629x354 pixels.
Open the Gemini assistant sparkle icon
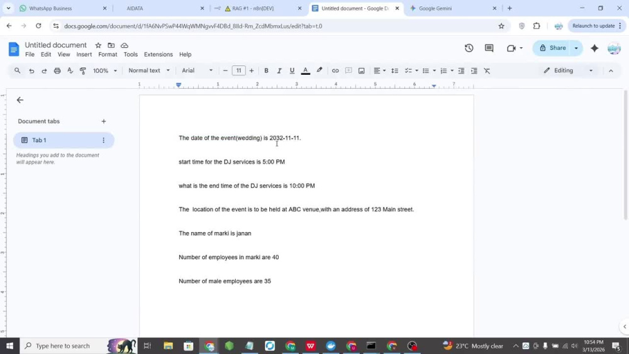coord(594,48)
